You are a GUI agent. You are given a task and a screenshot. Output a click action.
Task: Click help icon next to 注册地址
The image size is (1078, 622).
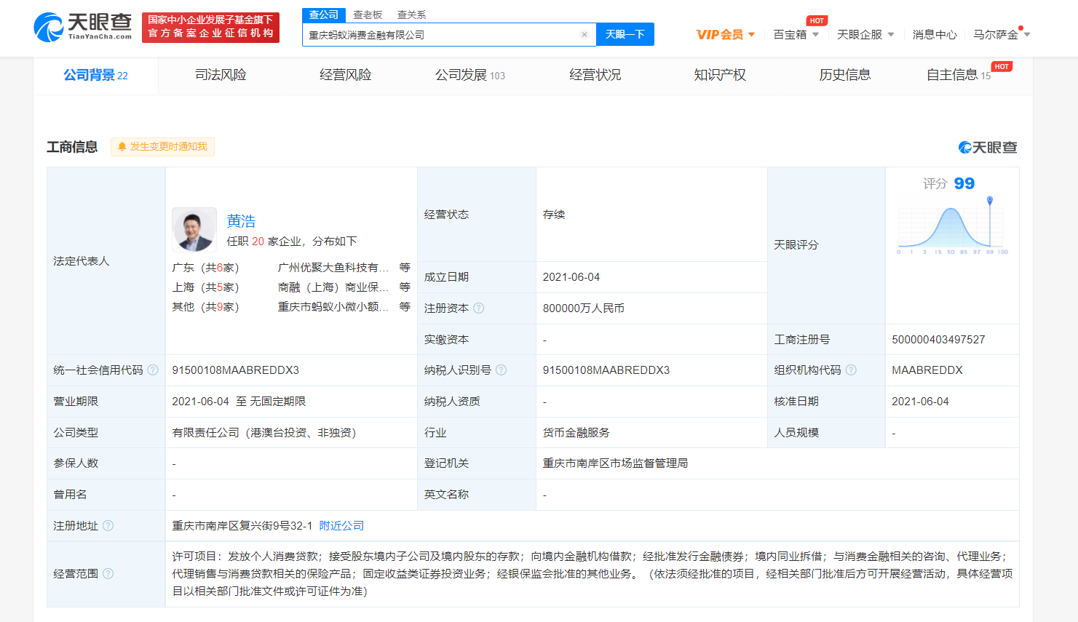[108, 526]
